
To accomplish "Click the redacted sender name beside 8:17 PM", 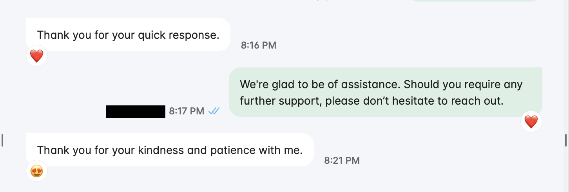I will 136,112.
